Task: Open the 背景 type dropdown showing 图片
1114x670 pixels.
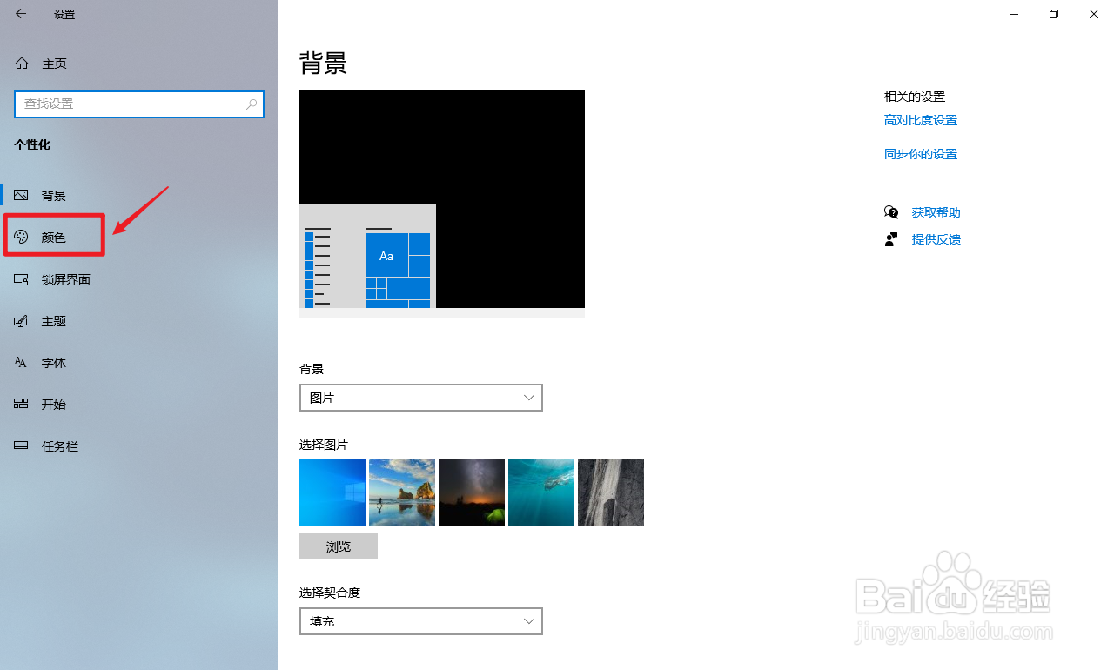Action: (x=421, y=398)
